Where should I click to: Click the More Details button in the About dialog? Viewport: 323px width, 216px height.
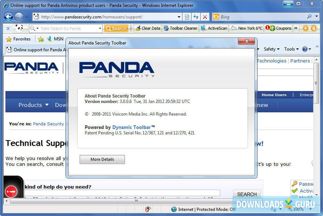tap(102, 159)
